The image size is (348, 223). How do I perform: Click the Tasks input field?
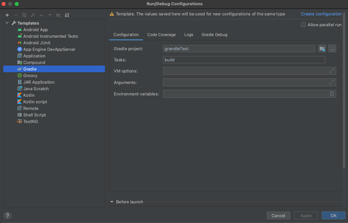(x=244, y=60)
